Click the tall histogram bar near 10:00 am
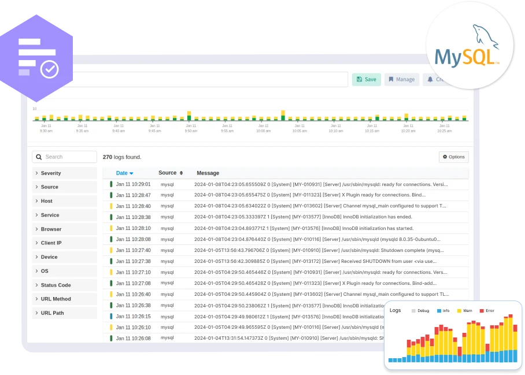Screen dimensions: 525x375 [283, 116]
